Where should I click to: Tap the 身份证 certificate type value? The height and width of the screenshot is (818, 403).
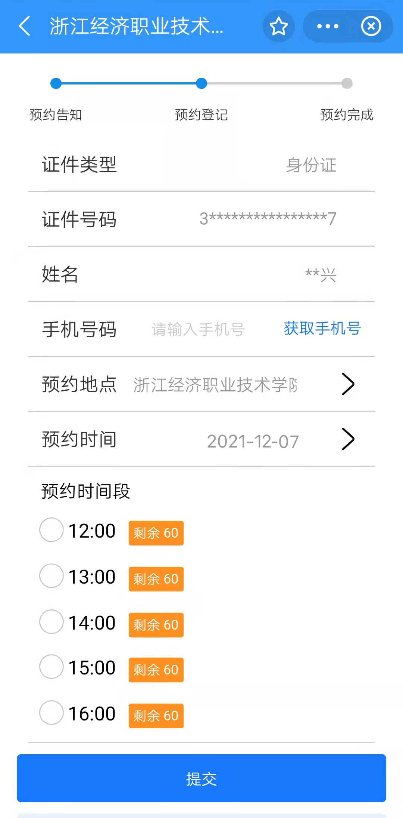coord(311,165)
